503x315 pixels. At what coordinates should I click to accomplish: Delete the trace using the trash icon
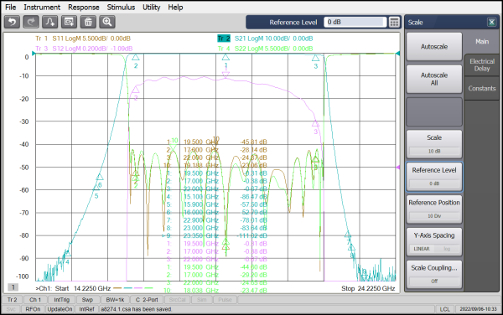coord(88,22)
